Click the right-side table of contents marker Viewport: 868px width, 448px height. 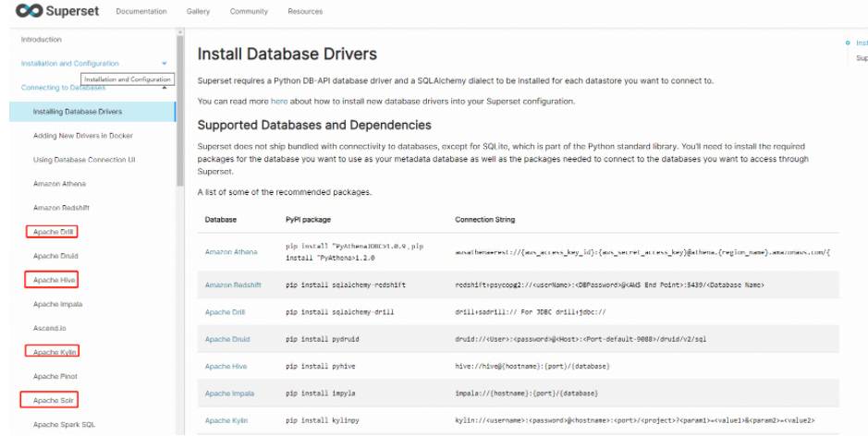coord(848,42)
